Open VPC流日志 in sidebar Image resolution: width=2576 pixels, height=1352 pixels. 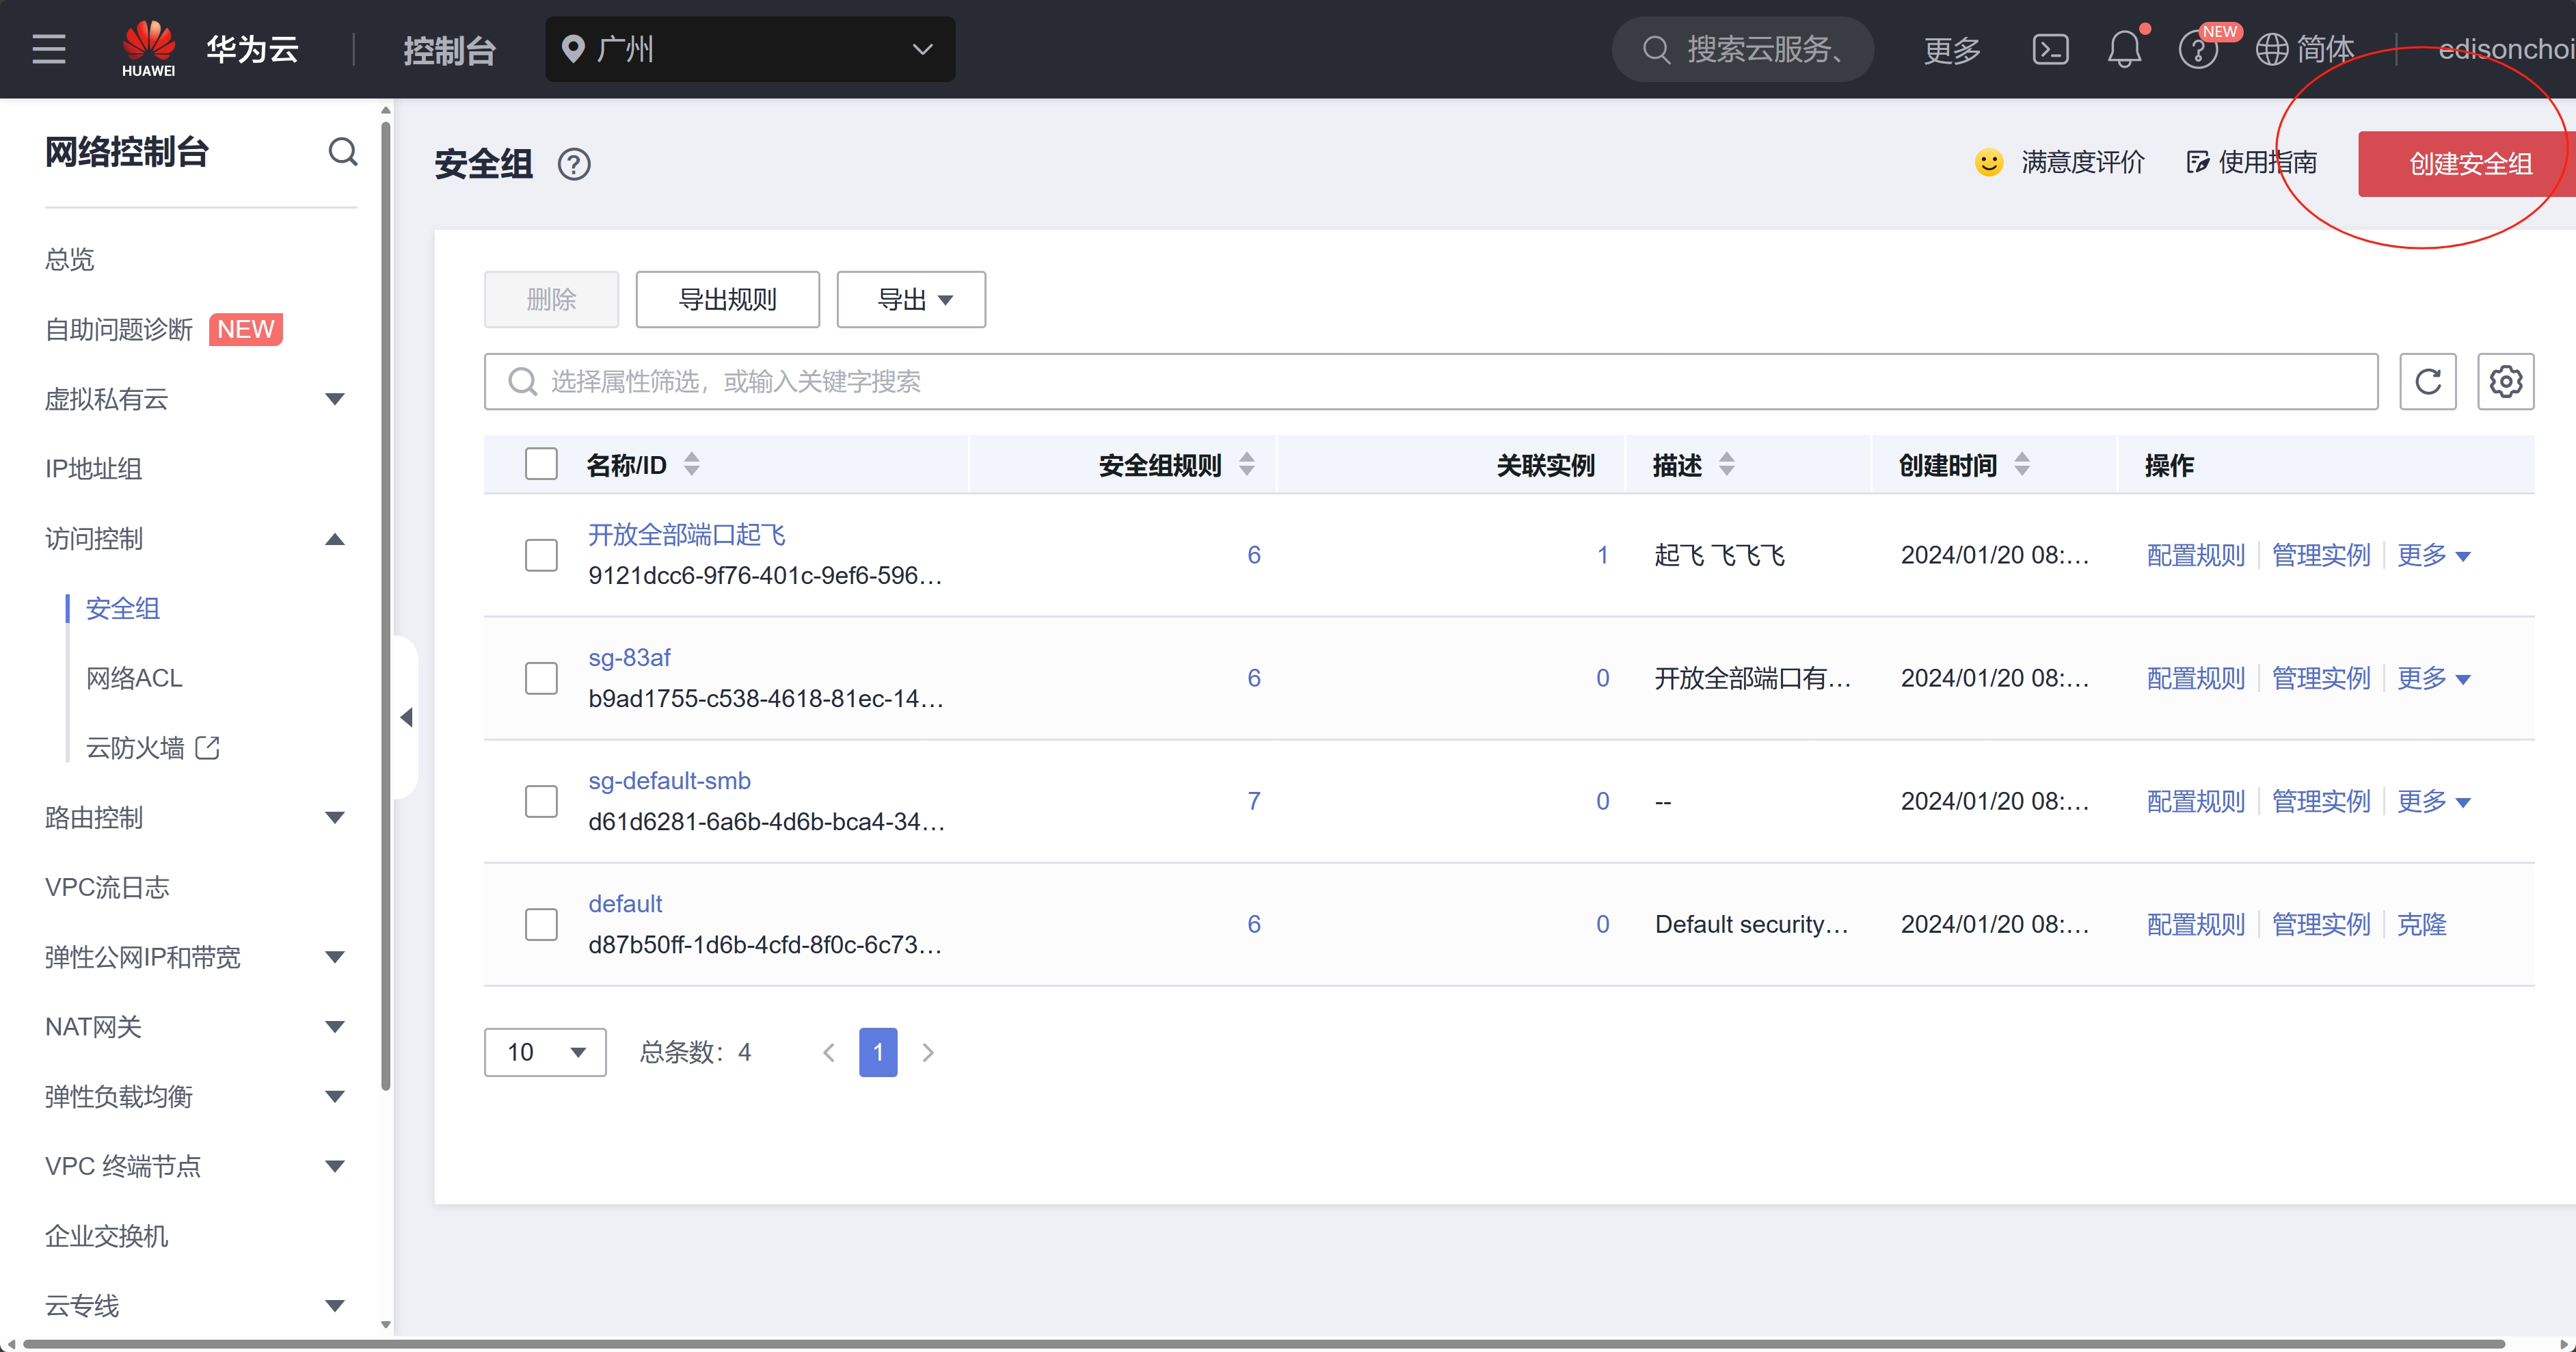coord(107,887)
